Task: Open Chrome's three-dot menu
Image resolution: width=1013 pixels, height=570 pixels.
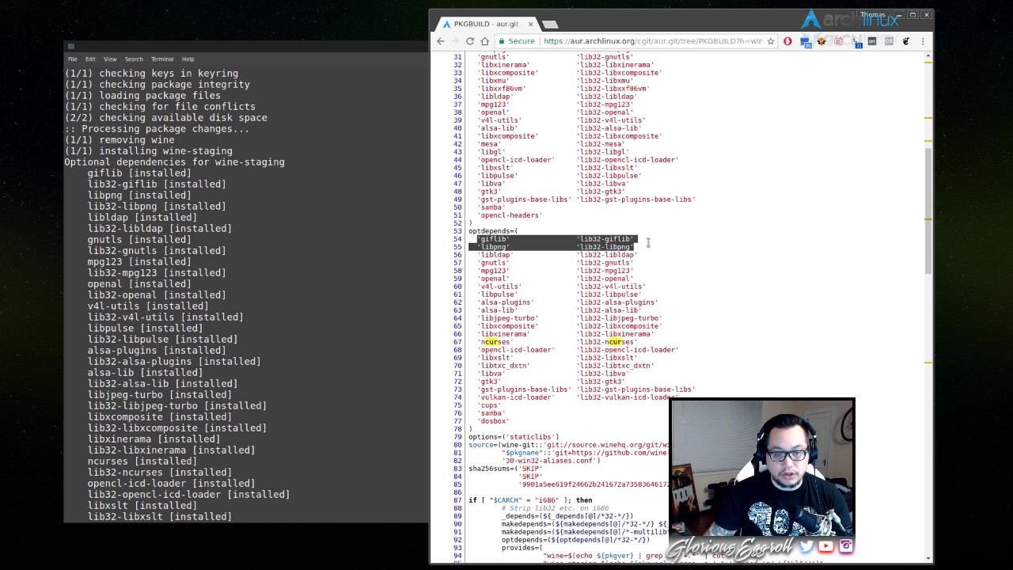Action: click(x=923, y=41)
